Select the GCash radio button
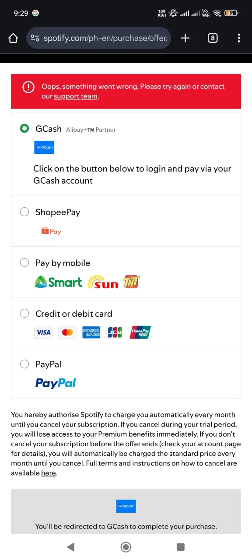Screen dimensions: 252x560 click(24, 128)
